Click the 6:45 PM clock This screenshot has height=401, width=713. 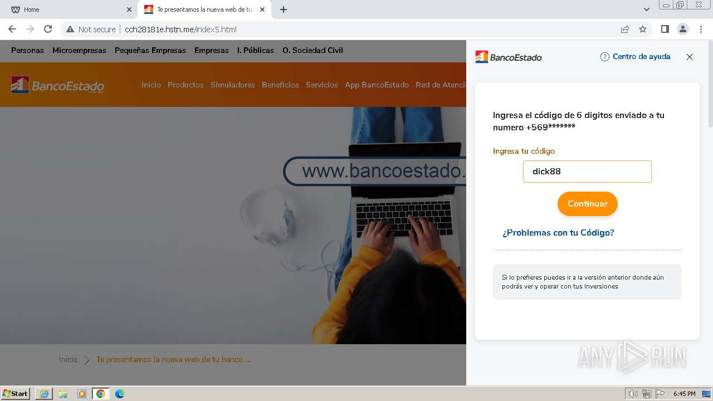[x=684, y=394]
